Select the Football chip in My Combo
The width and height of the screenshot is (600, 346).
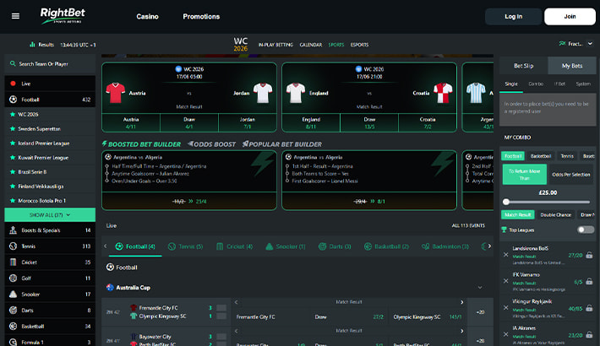click(513, 156)
